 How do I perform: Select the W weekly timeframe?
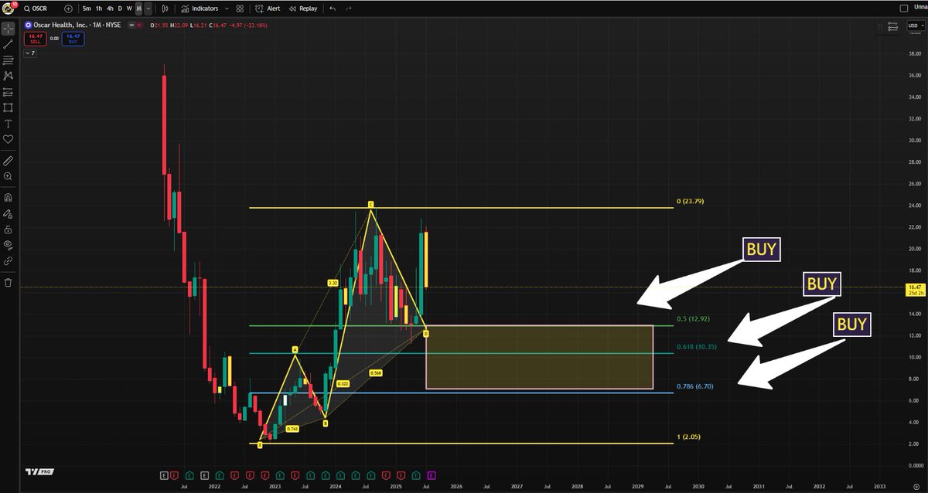click(129, 8)
